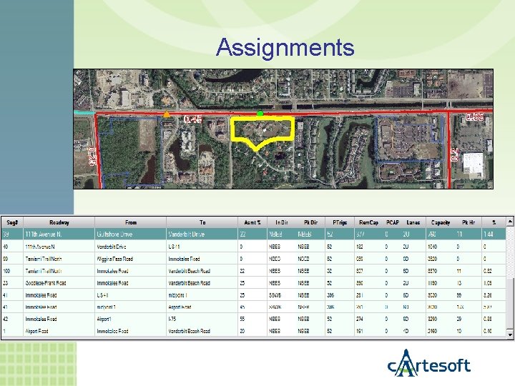Select highlighted row 111th Avenue N. Gulfshore Drive
Image resolution: width=515 pixels, height=386 pixels.
tap(253, 234)
